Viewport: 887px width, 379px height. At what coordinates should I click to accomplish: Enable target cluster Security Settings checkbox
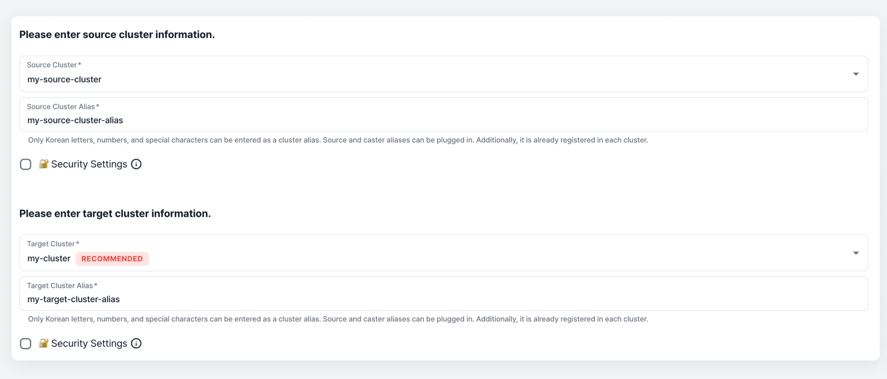(26, 343)
